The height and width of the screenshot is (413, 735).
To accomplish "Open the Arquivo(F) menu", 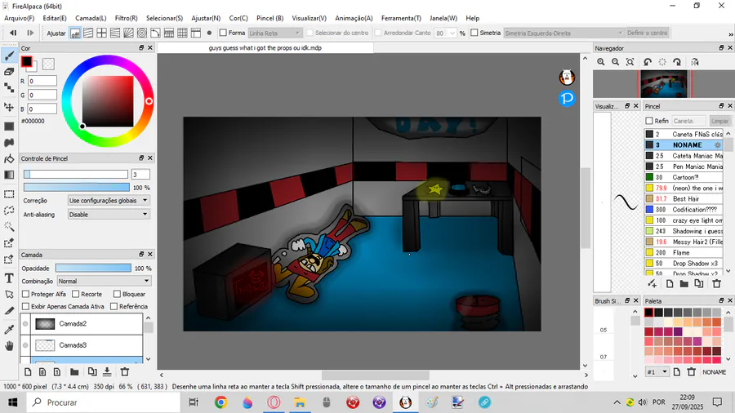I will click(x=20, y=18).
